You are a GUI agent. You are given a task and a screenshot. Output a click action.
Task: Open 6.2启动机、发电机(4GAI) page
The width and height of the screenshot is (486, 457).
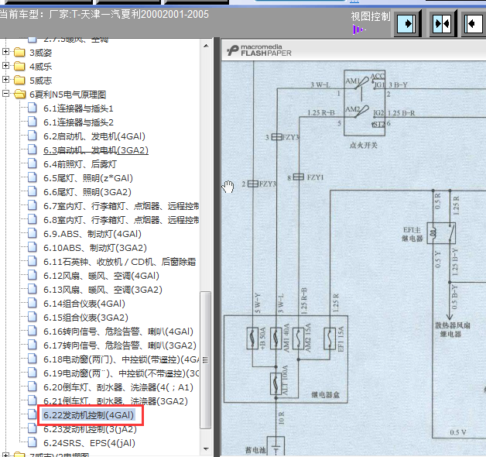point(94,136)
